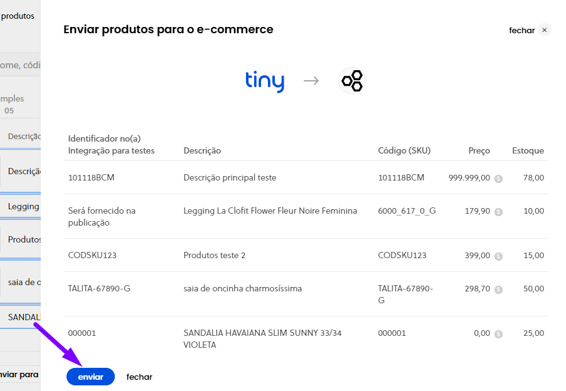Click price icon next to 298,70

pyautogui.click(x=498, y=289)
